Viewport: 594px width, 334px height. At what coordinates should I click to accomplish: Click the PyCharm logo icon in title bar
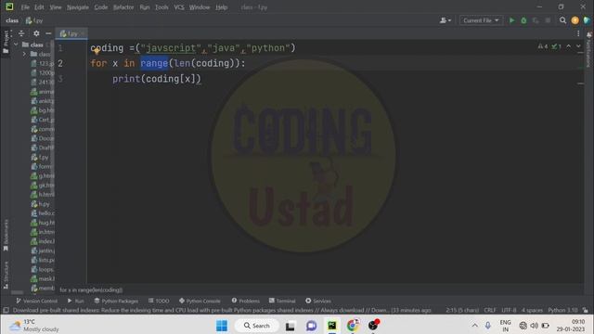(x=9, y=6)
